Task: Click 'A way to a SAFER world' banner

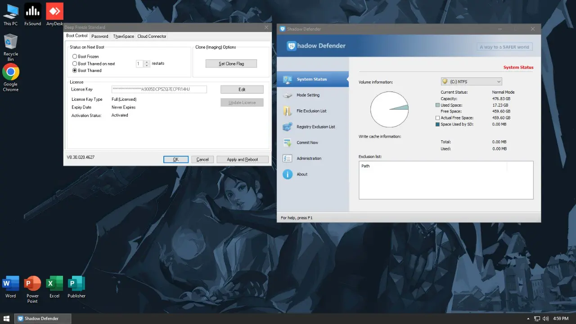Action: 504,47
